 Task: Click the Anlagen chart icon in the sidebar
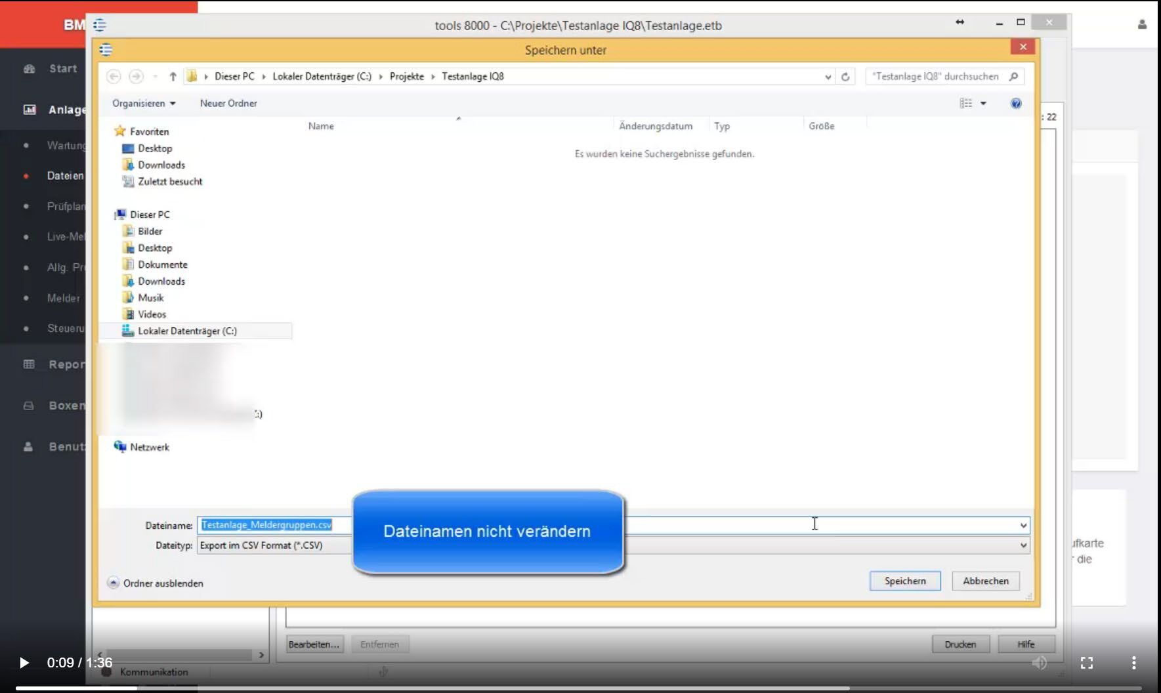[30, 110]
